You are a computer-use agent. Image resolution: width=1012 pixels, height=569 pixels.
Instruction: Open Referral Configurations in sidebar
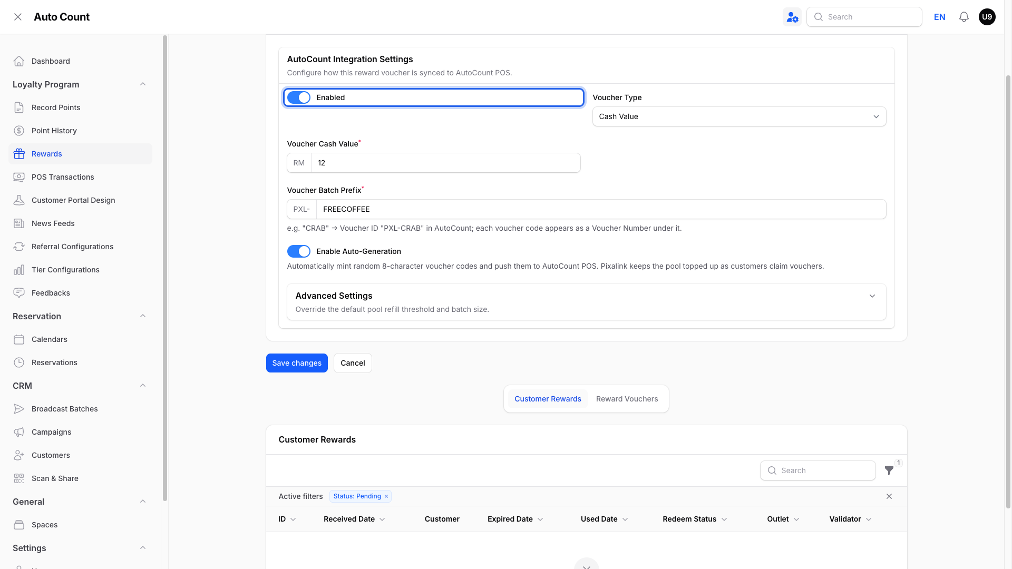pyautogui.click(x=80, y=247)
